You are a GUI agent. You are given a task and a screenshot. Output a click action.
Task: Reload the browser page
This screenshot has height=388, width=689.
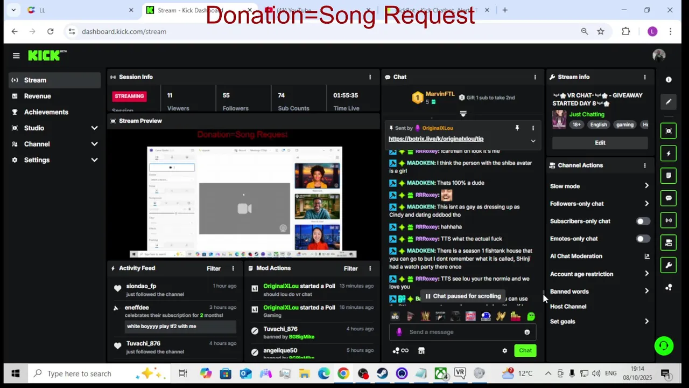(x=50, y=32)
